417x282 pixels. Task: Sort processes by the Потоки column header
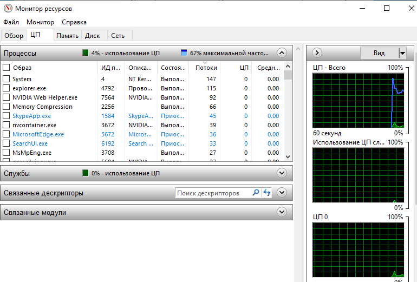pos(206,68)
